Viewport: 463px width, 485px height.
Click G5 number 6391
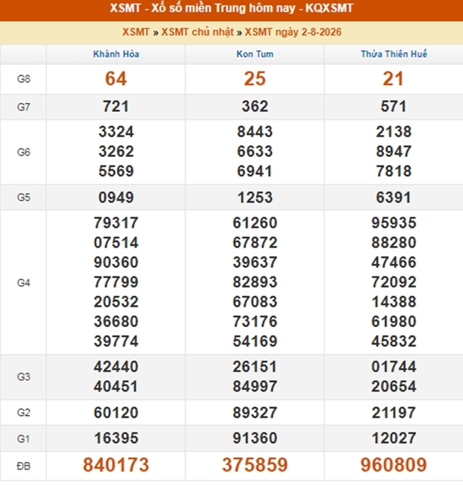[394, 197]
